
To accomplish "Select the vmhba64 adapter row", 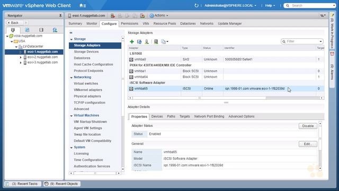I will point(226,77).
